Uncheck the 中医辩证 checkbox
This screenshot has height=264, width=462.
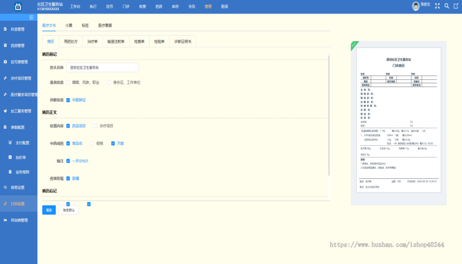(x=68, y=100)
